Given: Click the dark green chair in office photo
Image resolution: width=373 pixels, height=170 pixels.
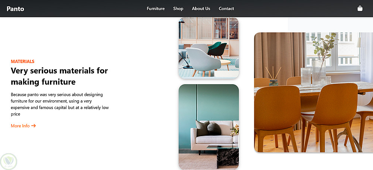Looking at the screenshot, I should pyautogui.click(x=216, y=50).
